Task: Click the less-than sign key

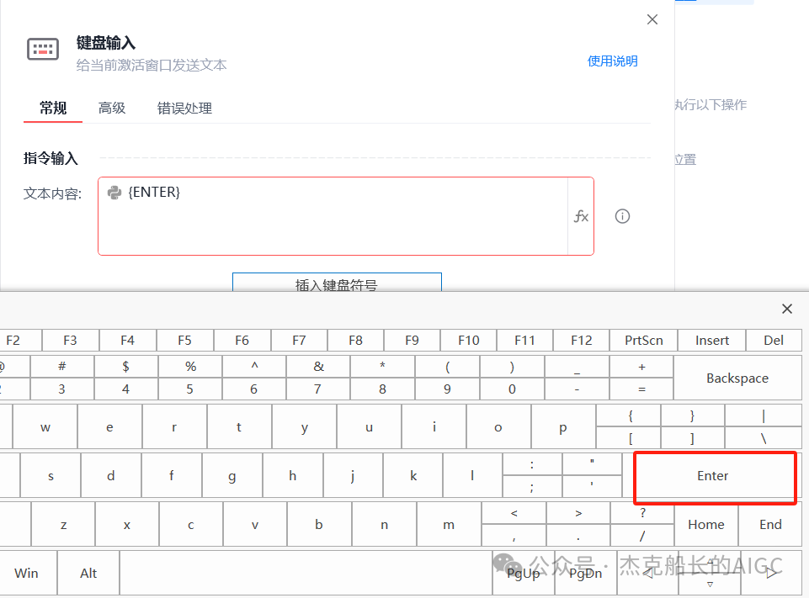Action: tap(514, 513)
